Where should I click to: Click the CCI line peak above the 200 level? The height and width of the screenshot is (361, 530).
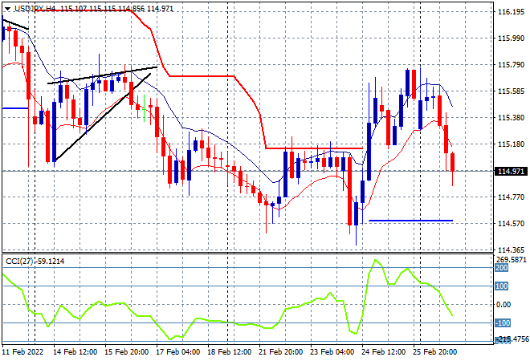click(x=375, y=260)
